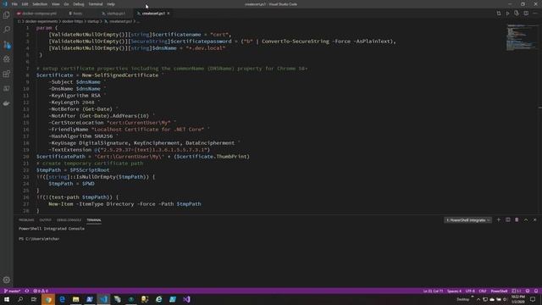542x305 pixels.
Task: Open the Docker view in the activity bar
Action: [x=7, y=103]
